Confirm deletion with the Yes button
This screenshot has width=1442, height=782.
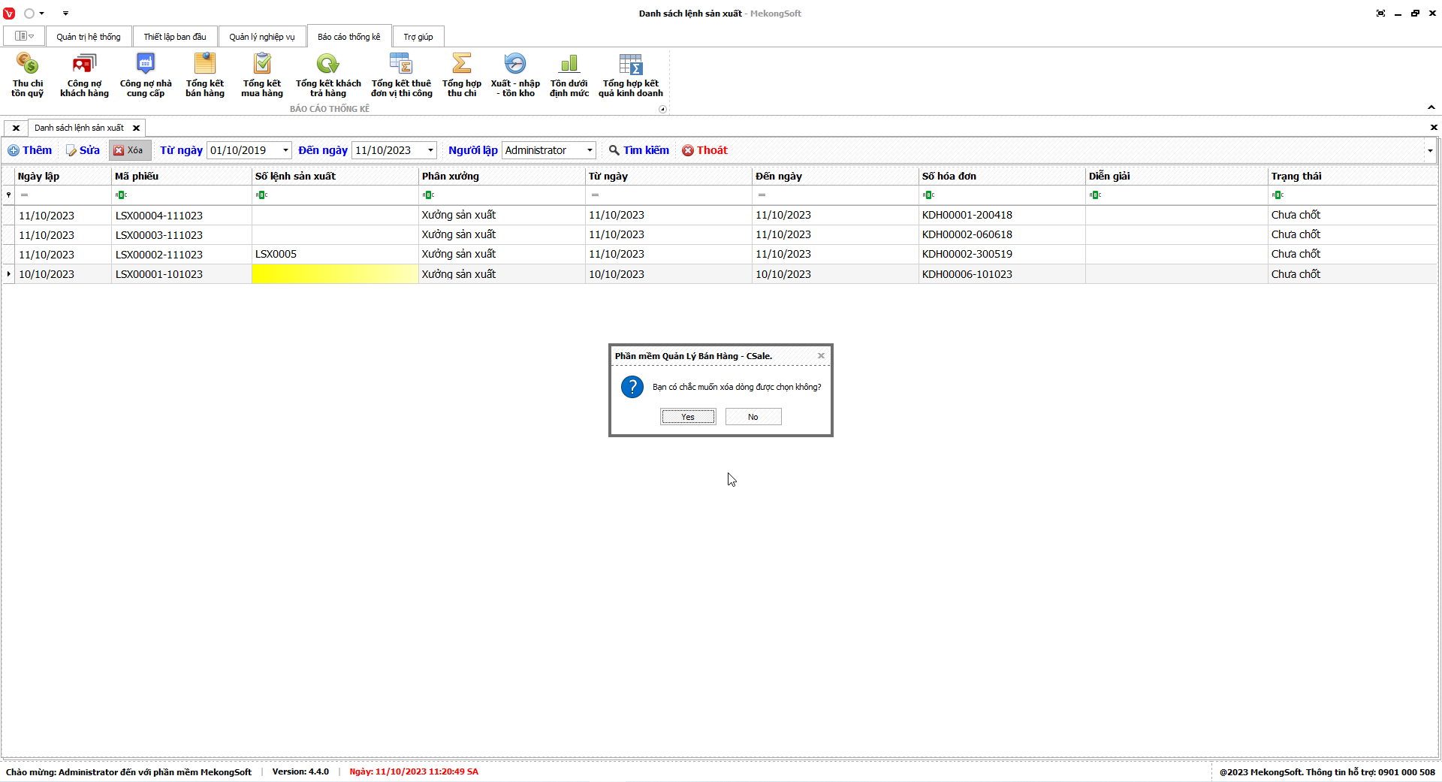pyautogui.click(x=688, y=417)
